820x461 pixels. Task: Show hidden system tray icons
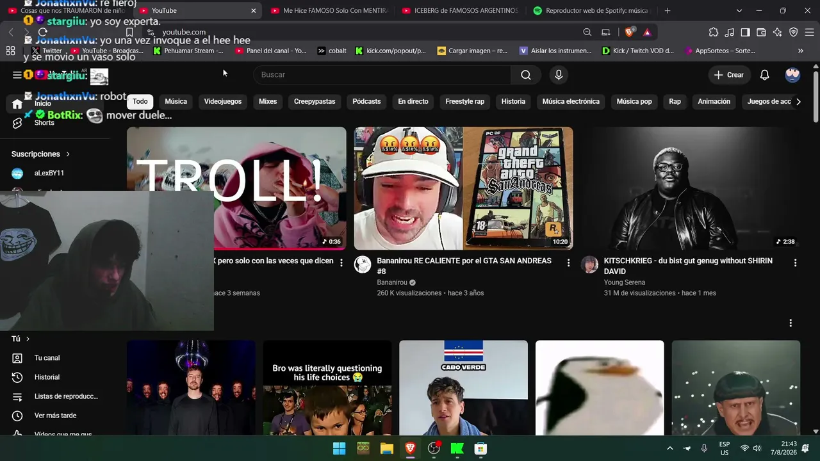(x=670, y=448)
